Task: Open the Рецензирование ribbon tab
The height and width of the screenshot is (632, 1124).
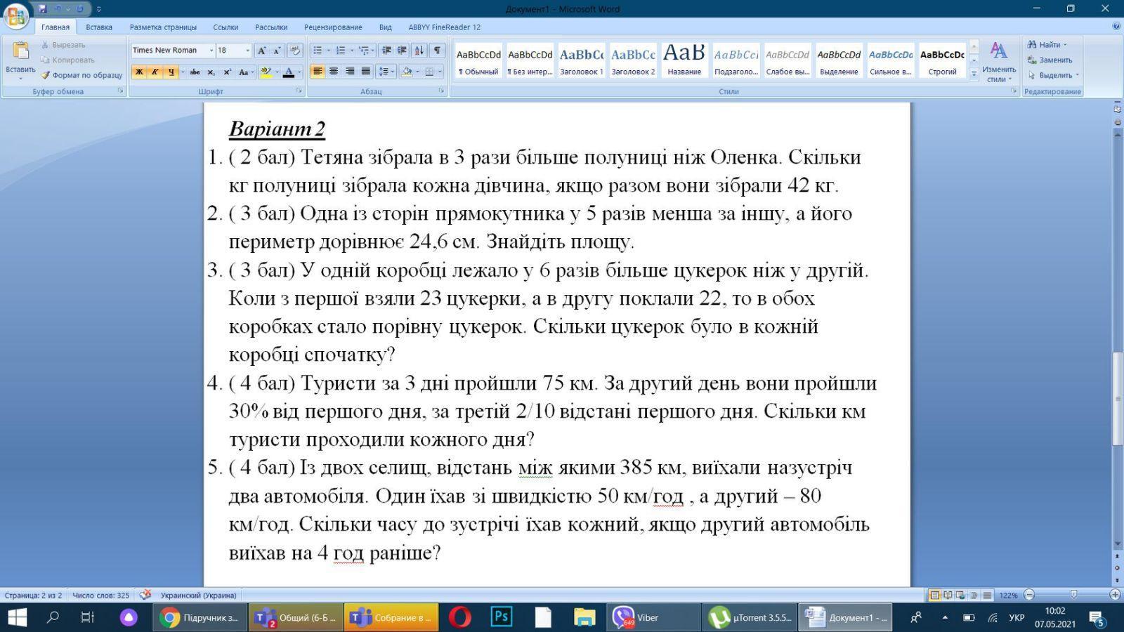Action: click(x=333, y=27)
